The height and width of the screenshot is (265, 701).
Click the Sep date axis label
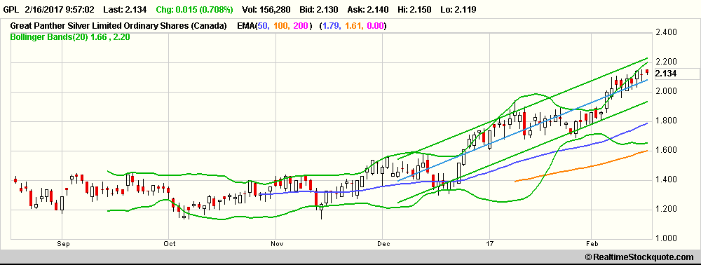coord(63,244)
